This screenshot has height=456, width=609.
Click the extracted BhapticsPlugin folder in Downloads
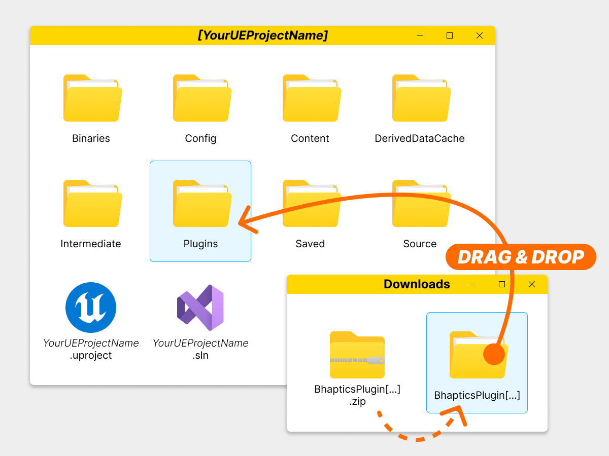click(x=477, y=363)
